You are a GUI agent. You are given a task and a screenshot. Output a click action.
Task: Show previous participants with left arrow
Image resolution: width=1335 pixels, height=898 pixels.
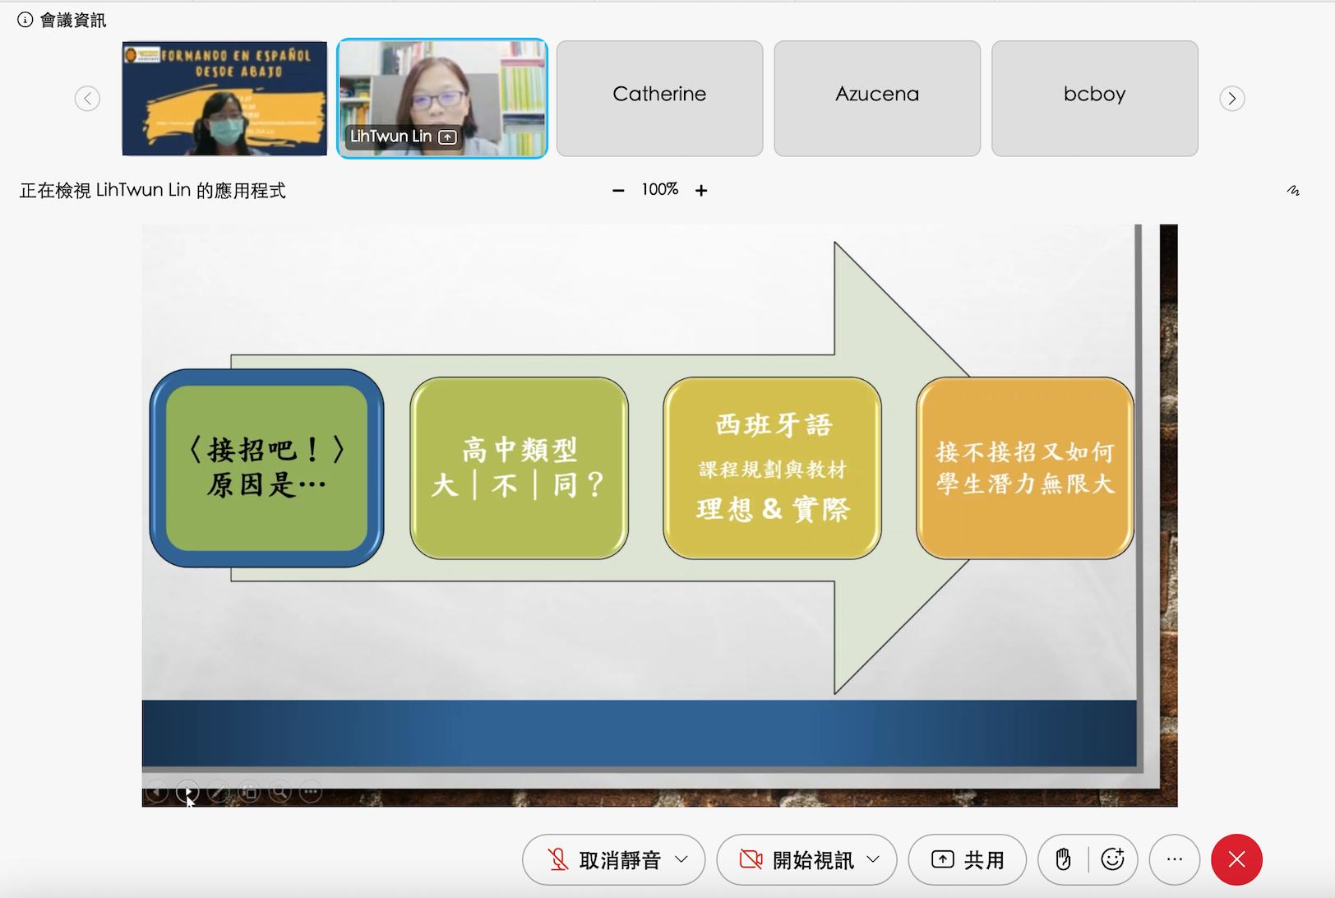(x=87, y=99)
